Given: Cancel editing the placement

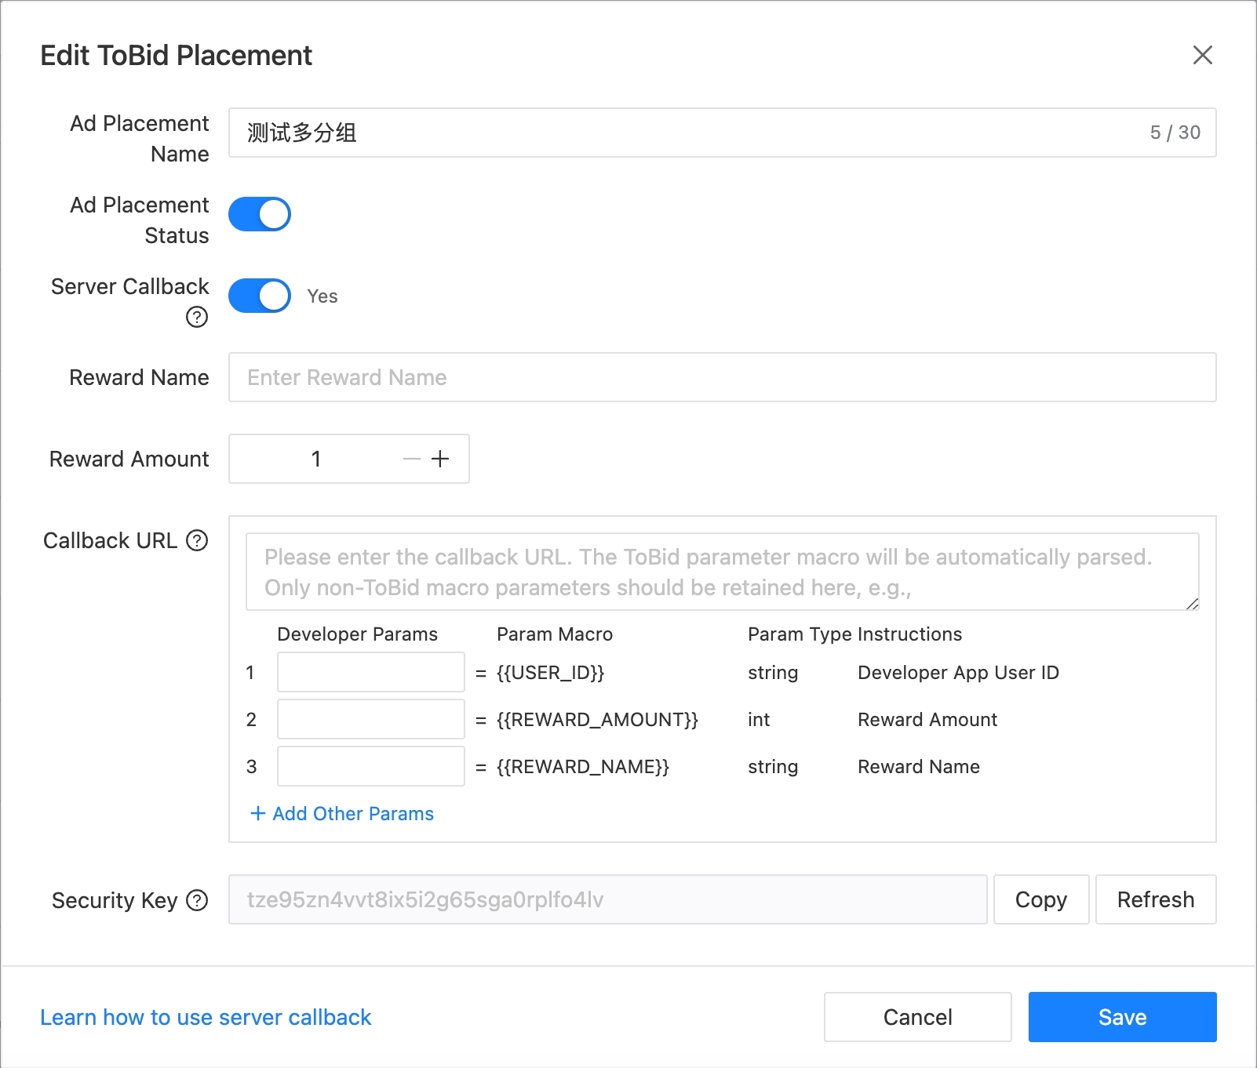Looking at the screenshot, I should [x=917, y=1017].
